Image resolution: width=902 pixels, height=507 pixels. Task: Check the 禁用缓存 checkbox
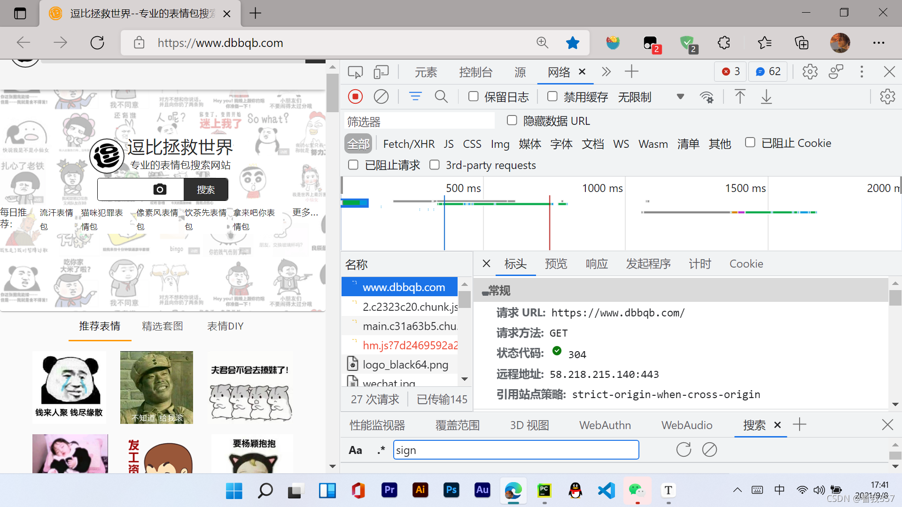pos(552,97)
